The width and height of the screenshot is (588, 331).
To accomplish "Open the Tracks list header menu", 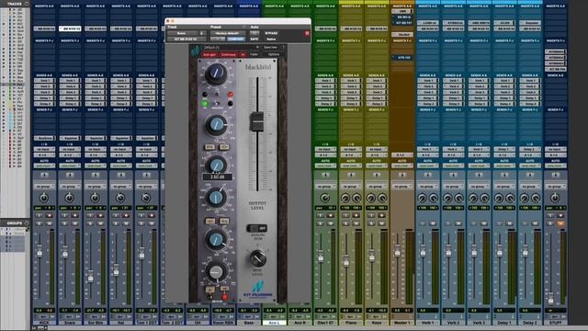I will click(27, 4).
